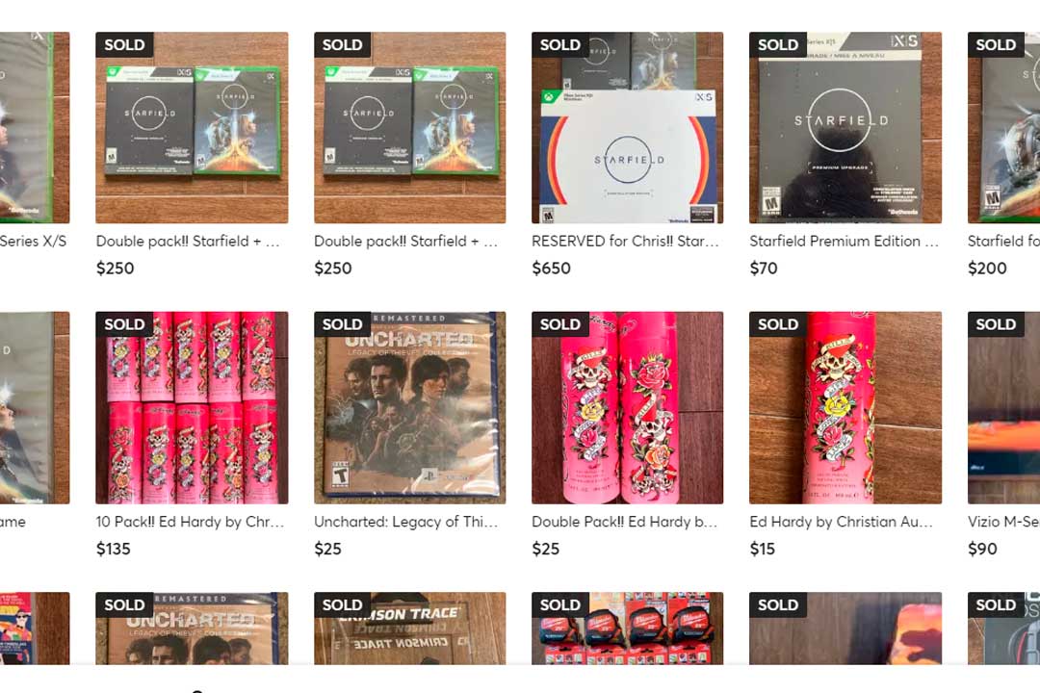Open the $650 RESERVED for Chris Starfield listing
Screen dimensions: 1040x693
coord(628,127)
